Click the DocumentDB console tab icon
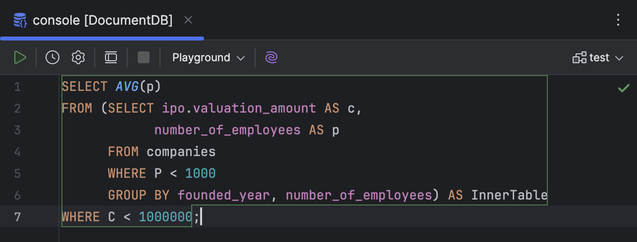Screen dimensions: 637x242 20,20
